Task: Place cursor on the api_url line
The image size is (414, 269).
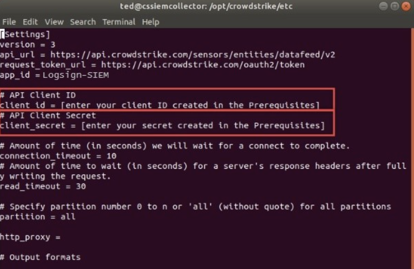Action: [x=168, y=55]
